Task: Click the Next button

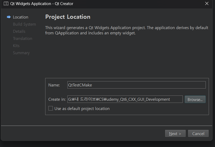Action: click(x=175, y=134)
